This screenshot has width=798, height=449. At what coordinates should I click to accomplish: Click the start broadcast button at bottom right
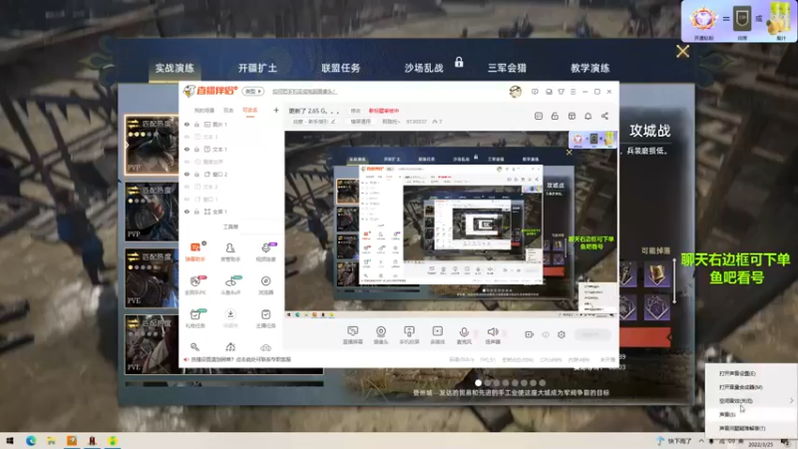click(x=592, y=334)
